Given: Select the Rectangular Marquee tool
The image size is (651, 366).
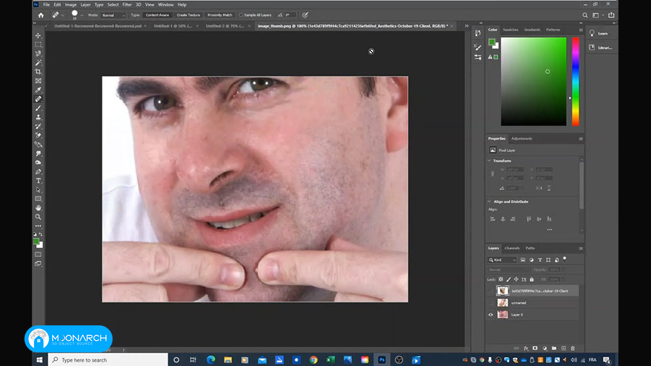Looking at the screenshot, I should [x=38, y=45].
